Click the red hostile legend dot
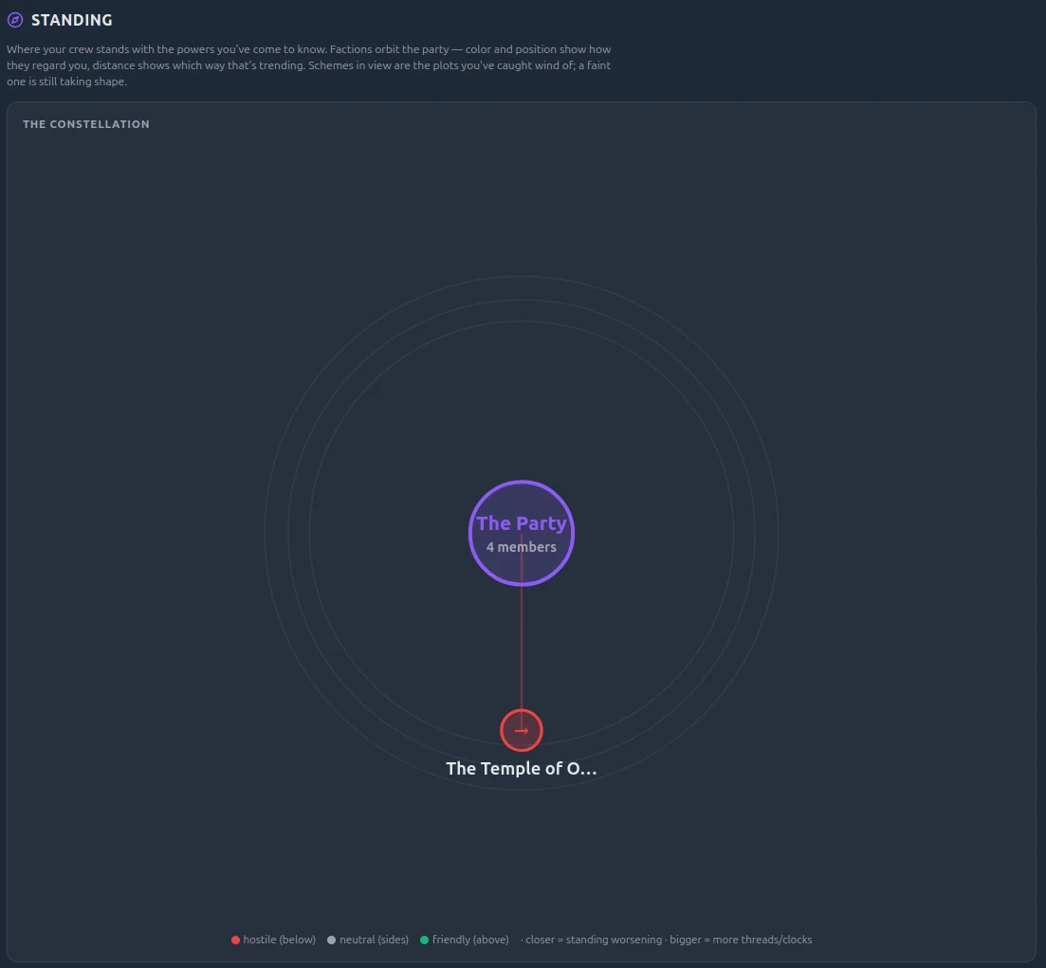Screen dimensions: 1046x968 (235, 940)
